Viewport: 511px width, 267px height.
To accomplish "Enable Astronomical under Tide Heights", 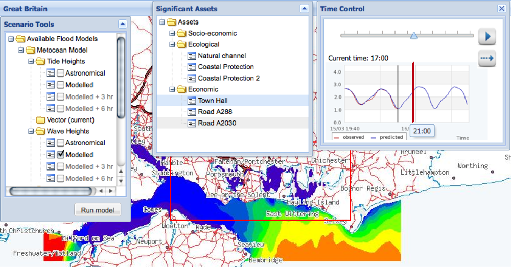I will [x=60, y=73].
